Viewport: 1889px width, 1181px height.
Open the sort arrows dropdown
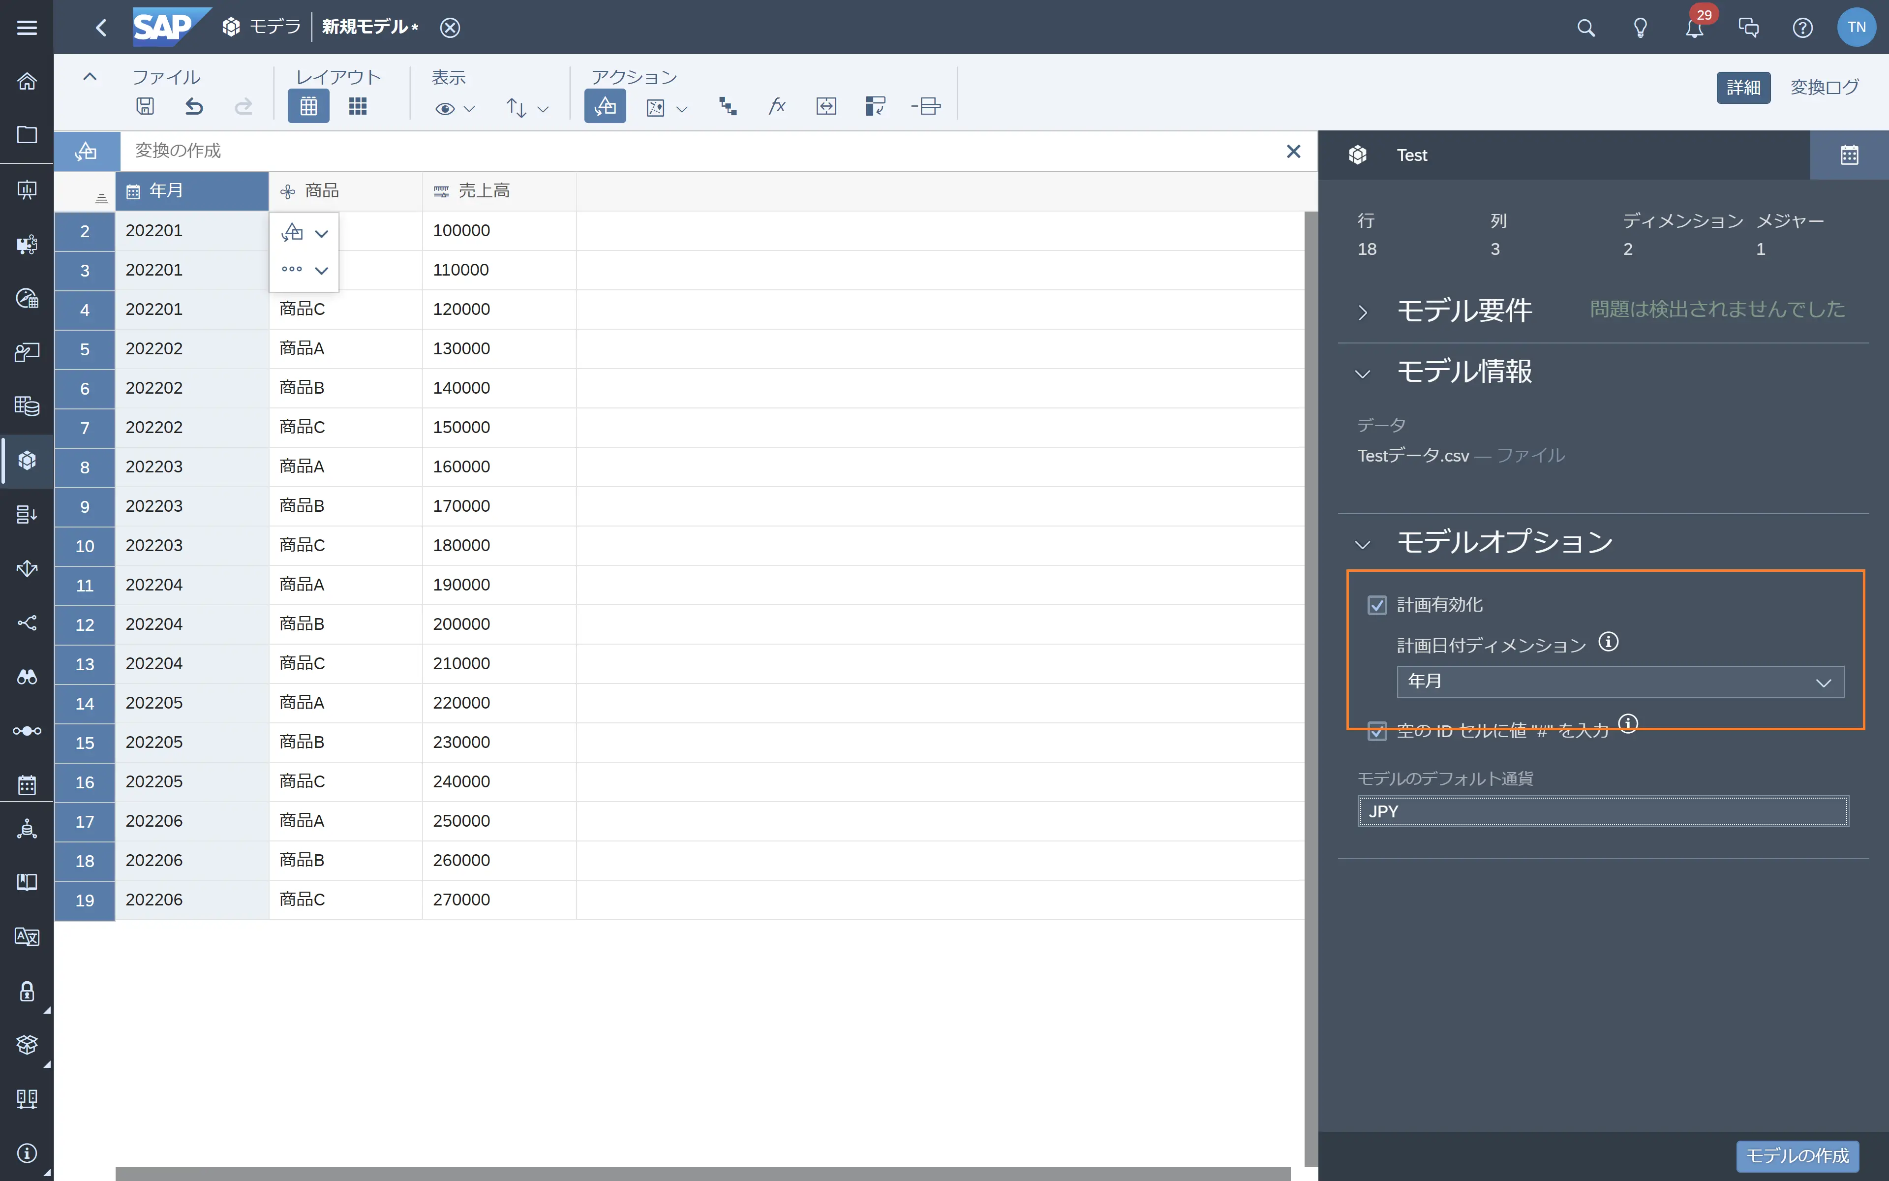coord(527,109)
